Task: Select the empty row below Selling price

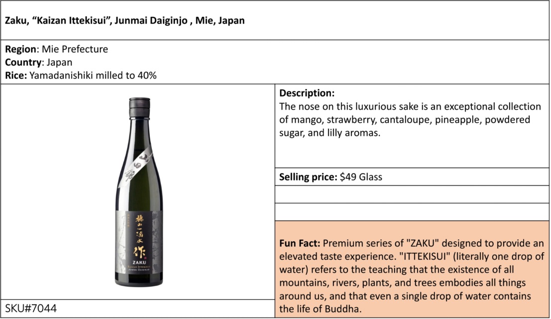Action: pos(412,194)
